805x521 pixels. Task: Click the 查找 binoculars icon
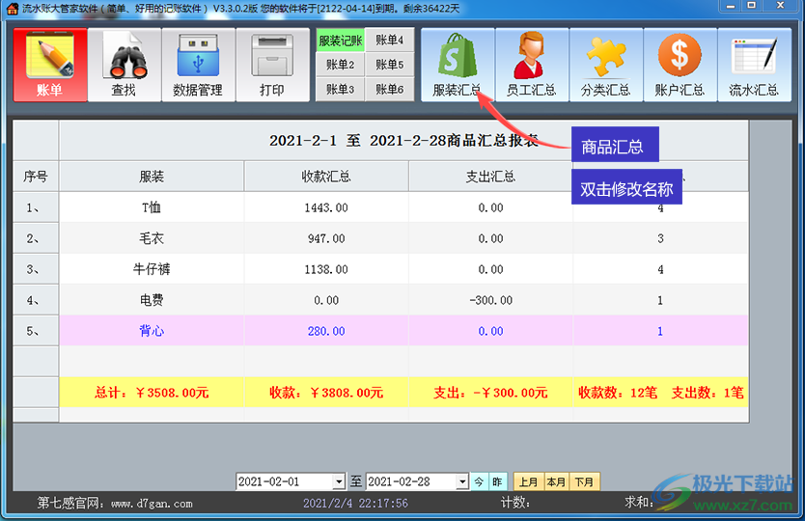click(124, 65)
